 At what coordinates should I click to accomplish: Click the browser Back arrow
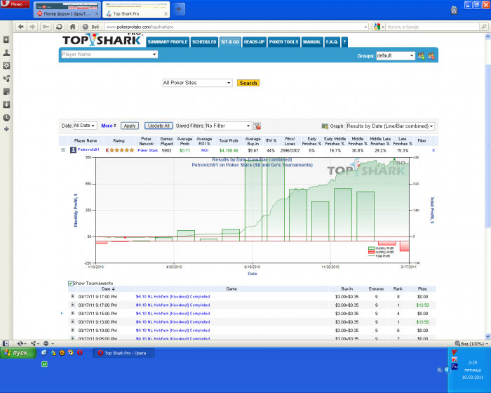20,27
